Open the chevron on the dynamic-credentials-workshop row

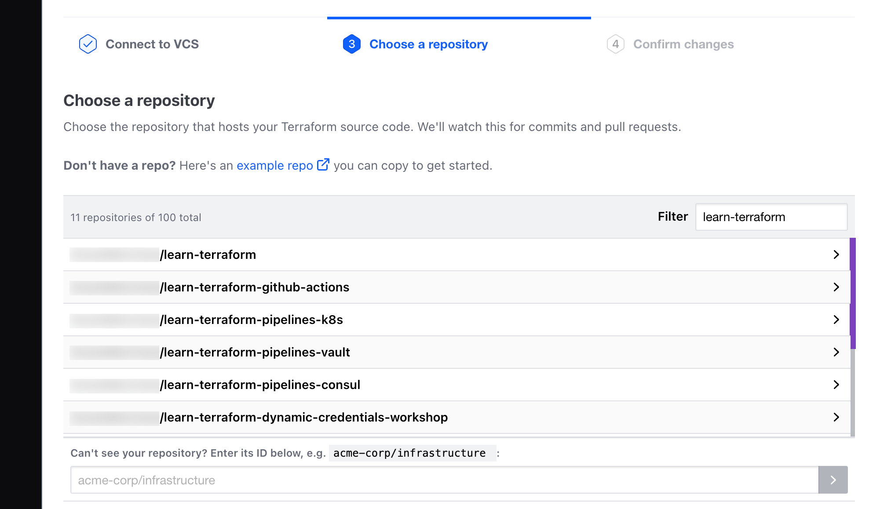tap(836, 417)
